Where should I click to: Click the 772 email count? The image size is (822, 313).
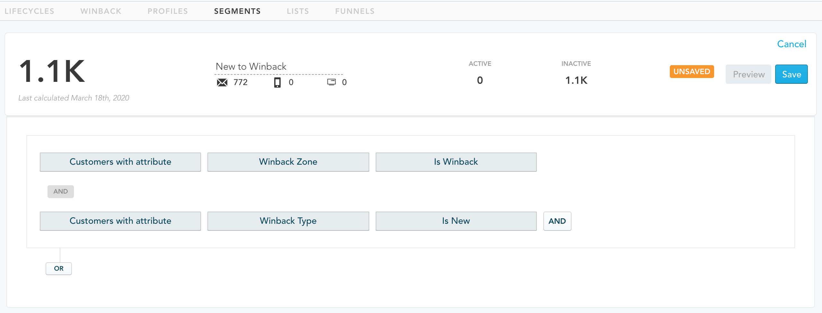point(240,83)
